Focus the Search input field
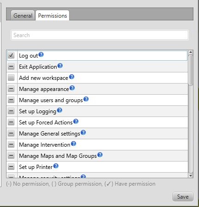 (100, 35)
